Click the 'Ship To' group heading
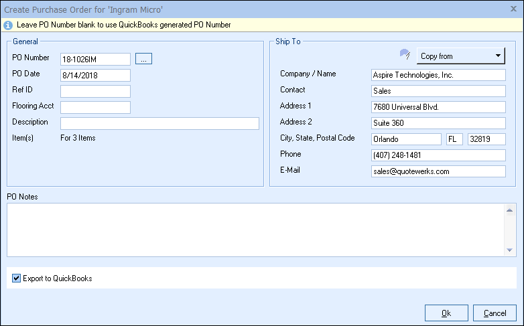This screenshot has width=524, height=326. click(288, 42)
